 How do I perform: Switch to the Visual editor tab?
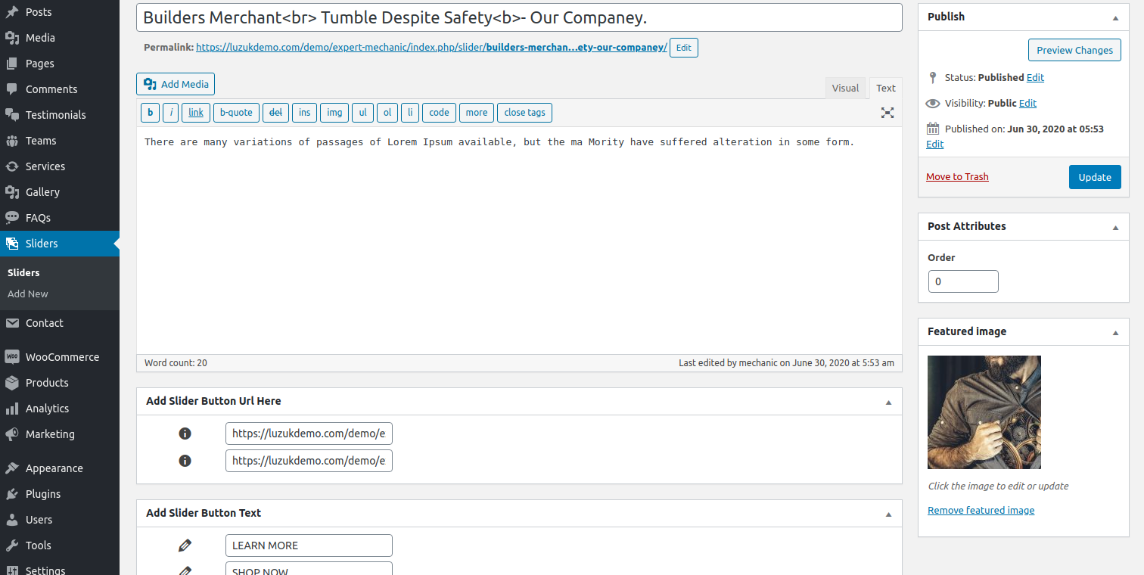click(x=845, y=88)
